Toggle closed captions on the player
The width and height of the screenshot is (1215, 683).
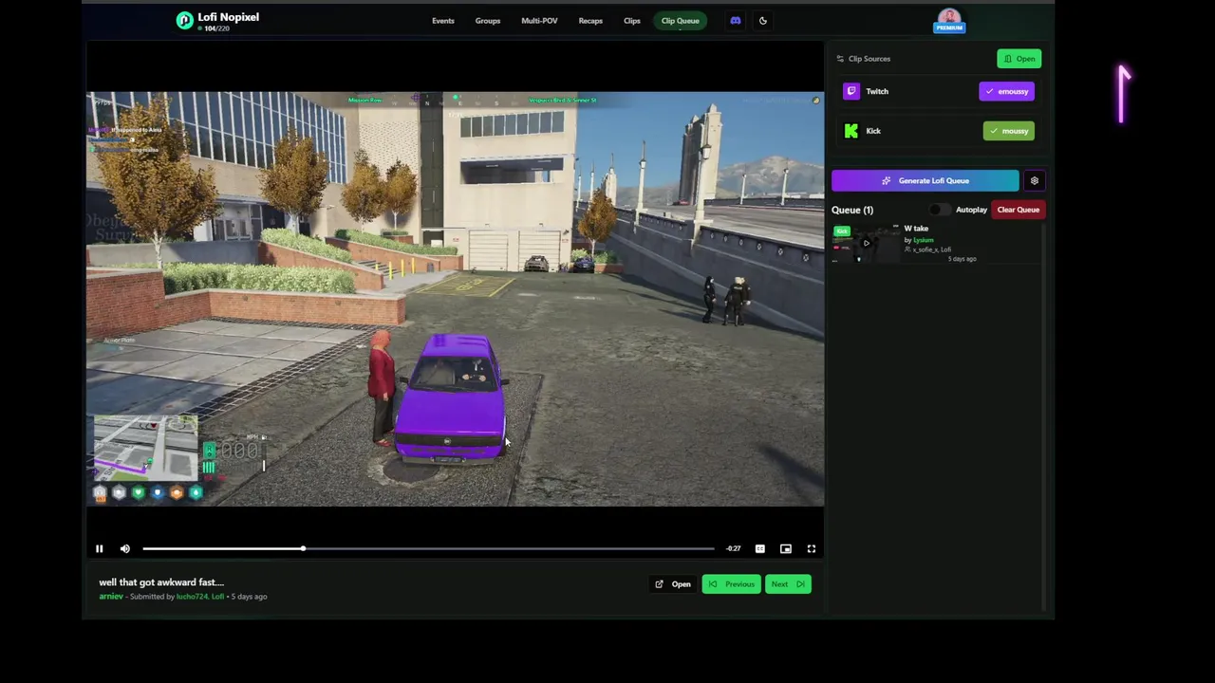pos(760,548)
